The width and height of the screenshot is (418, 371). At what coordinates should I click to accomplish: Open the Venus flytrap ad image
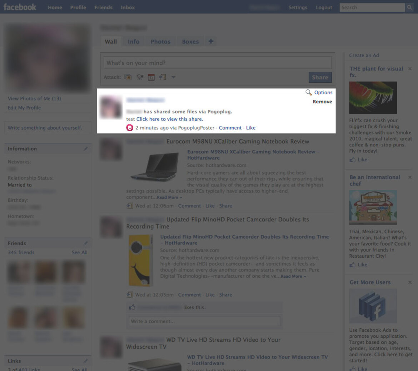click(x=373, y=98)
